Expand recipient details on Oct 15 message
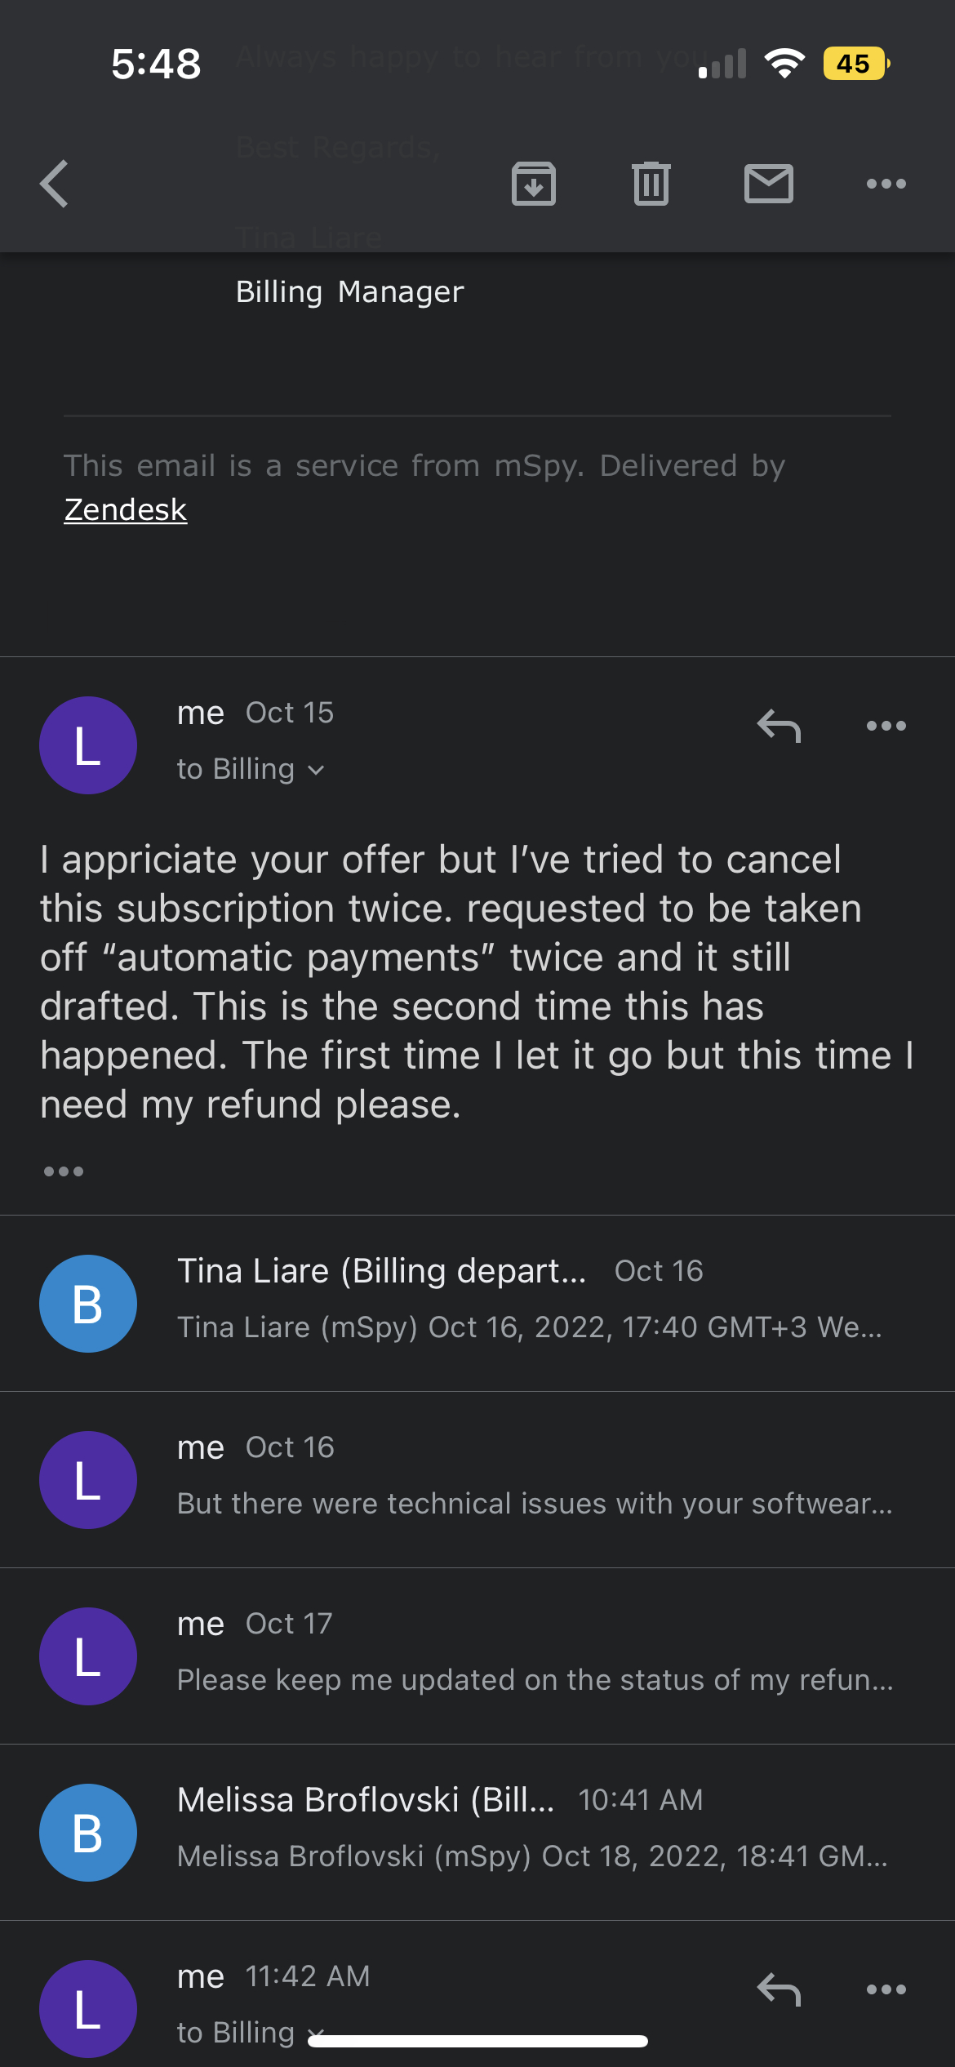The width and height of the screenshot is (955, 2067). pos(251,769)
